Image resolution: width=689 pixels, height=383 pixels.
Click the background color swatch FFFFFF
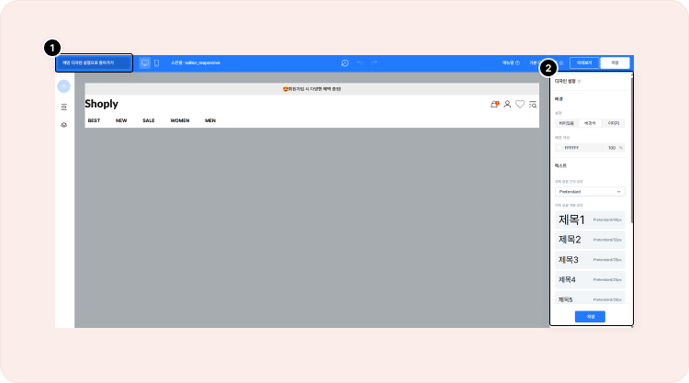[x=559, y=147]
